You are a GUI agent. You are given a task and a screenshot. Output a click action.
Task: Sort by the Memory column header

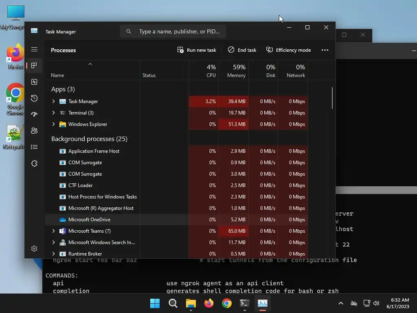click(x=233, y=70)
